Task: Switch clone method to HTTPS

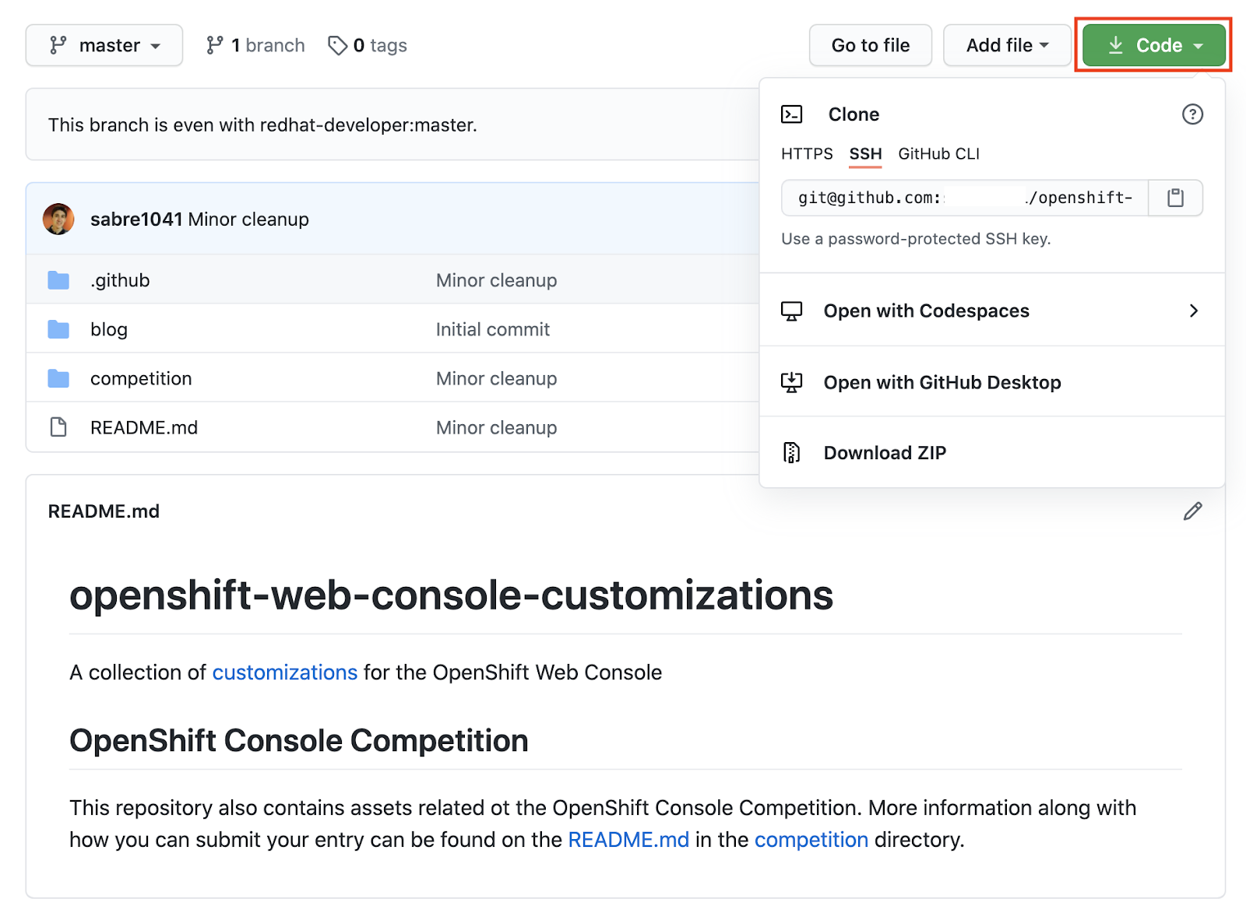Action: point(806,153)
